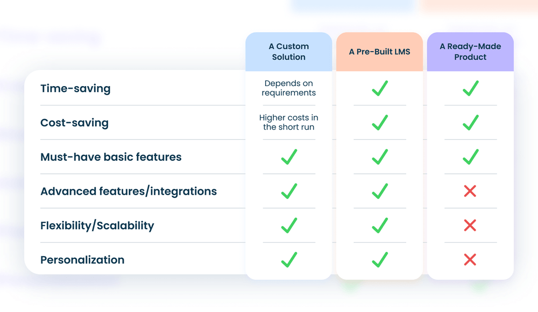Click red X for Ready-Made Personalization
The width and height of the screenshot is (538, 312).
(470, 260)
